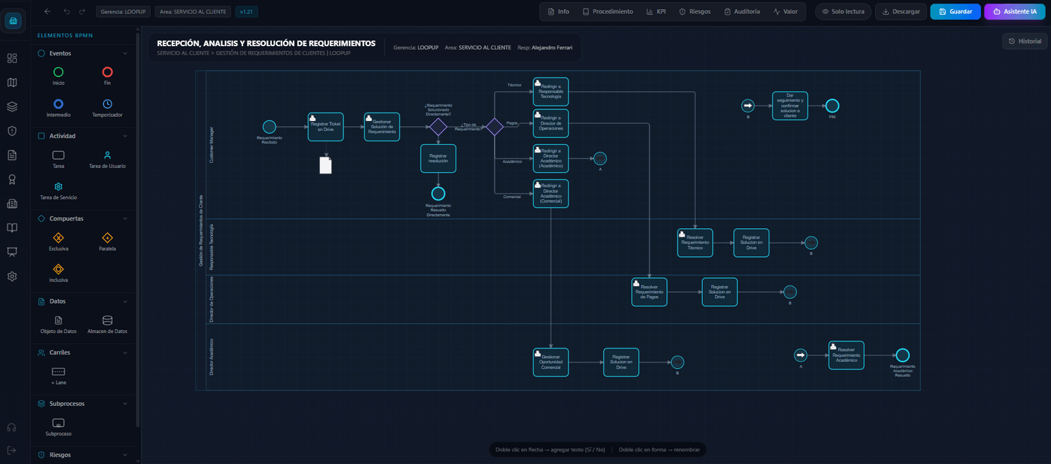Select the Resolver Requerimiento Técnico task
This screenshot has width=1051, height=464.
pos(695,243)
